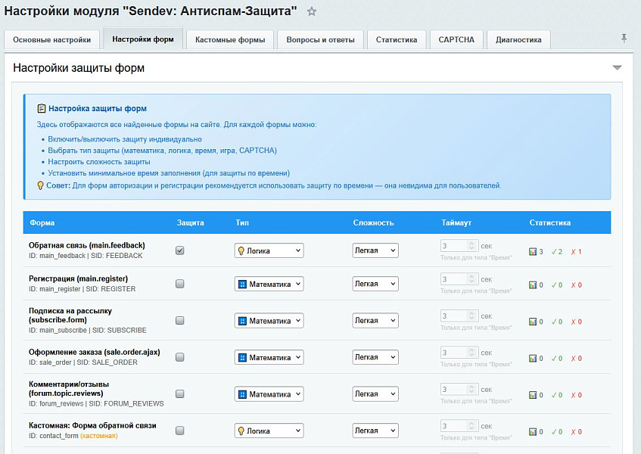Open Сложность dropdown for Регистрация row

click(x=375, y=284)
